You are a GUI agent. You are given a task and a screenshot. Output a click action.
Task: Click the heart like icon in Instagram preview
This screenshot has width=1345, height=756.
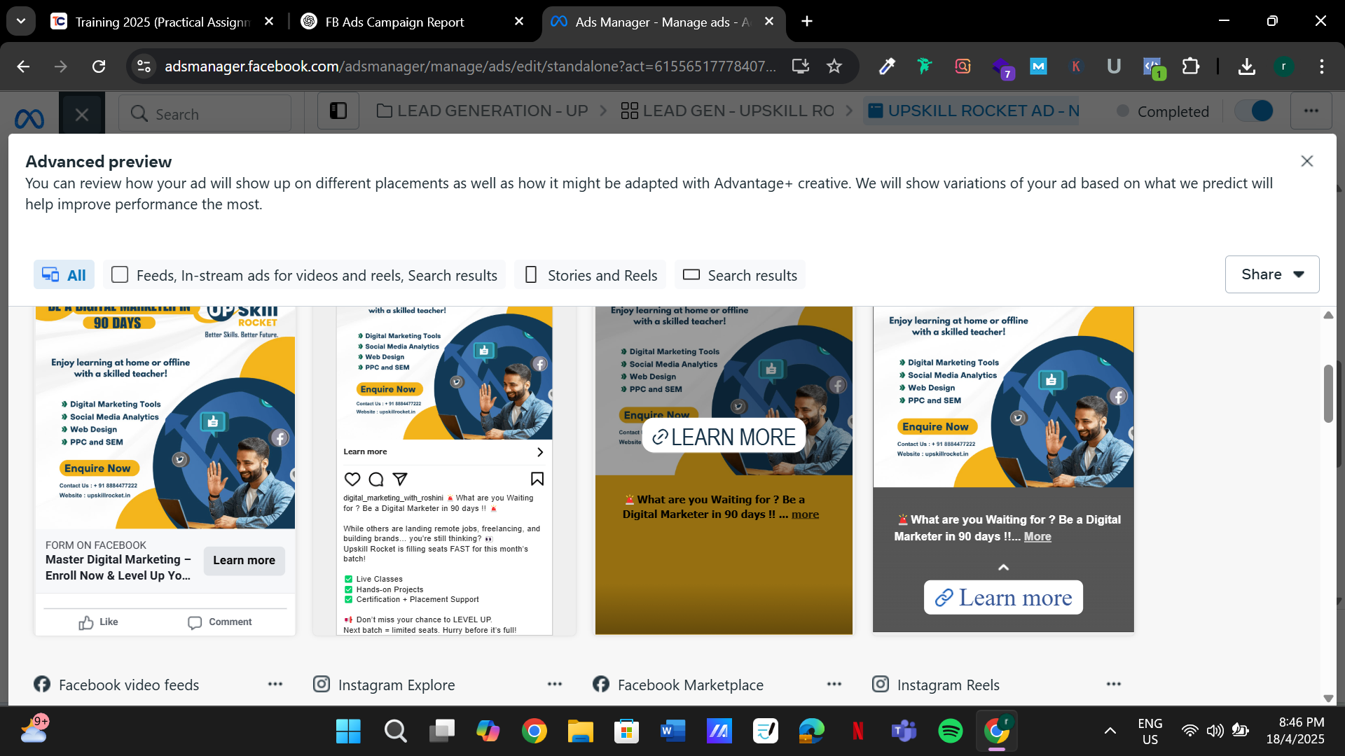(352, 479)
